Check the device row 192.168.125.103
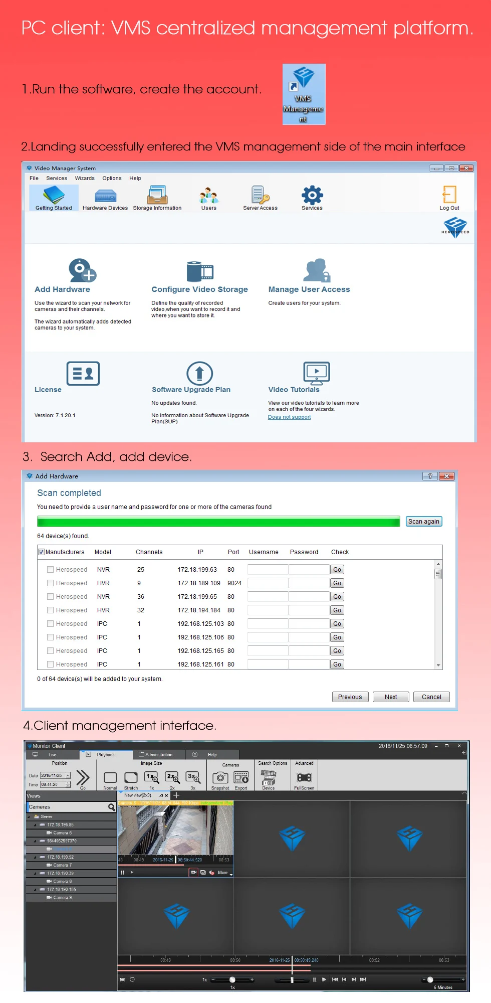This screenshot has height=1003, width=491. point(50,624)
